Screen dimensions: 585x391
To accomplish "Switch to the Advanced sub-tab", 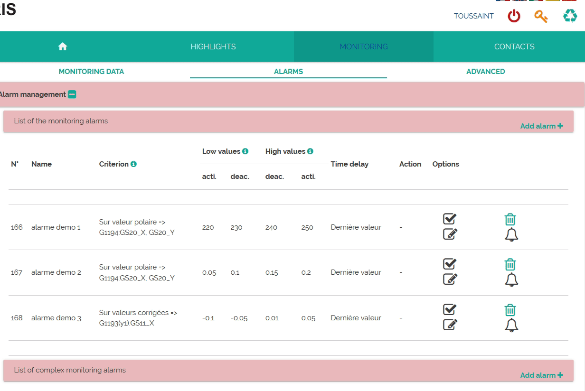I will click(485, 72).
